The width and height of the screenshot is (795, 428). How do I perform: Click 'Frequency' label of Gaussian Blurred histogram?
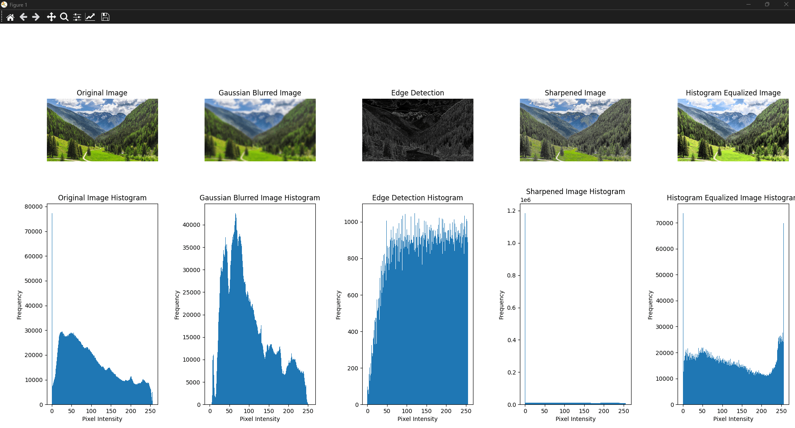click(x=177, y=305)
